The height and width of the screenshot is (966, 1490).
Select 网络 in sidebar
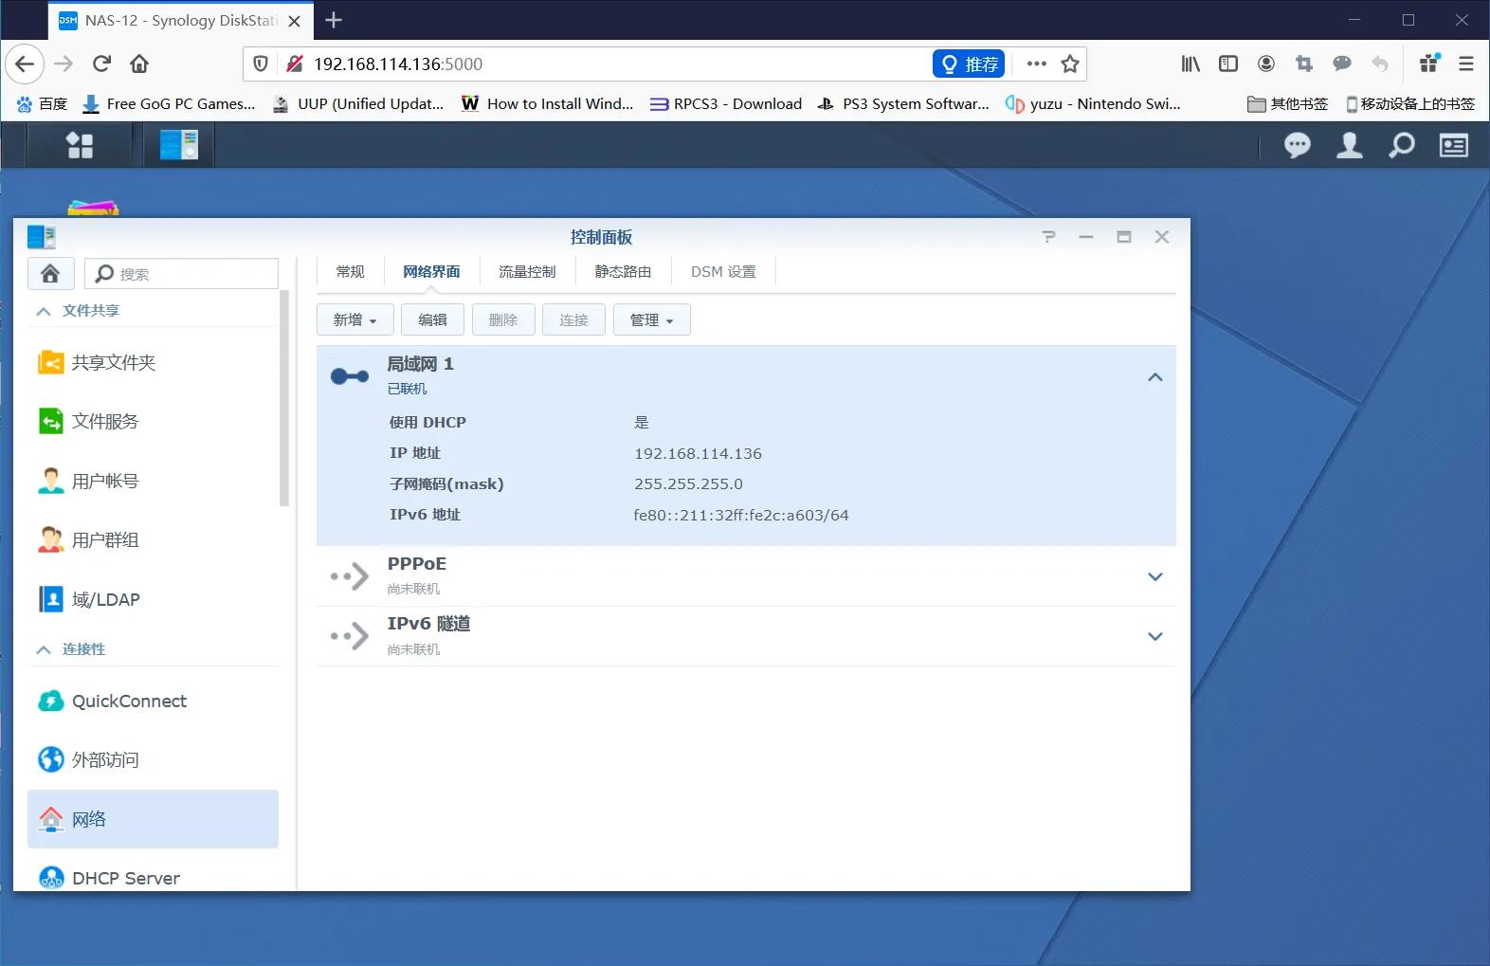(153, 819)
